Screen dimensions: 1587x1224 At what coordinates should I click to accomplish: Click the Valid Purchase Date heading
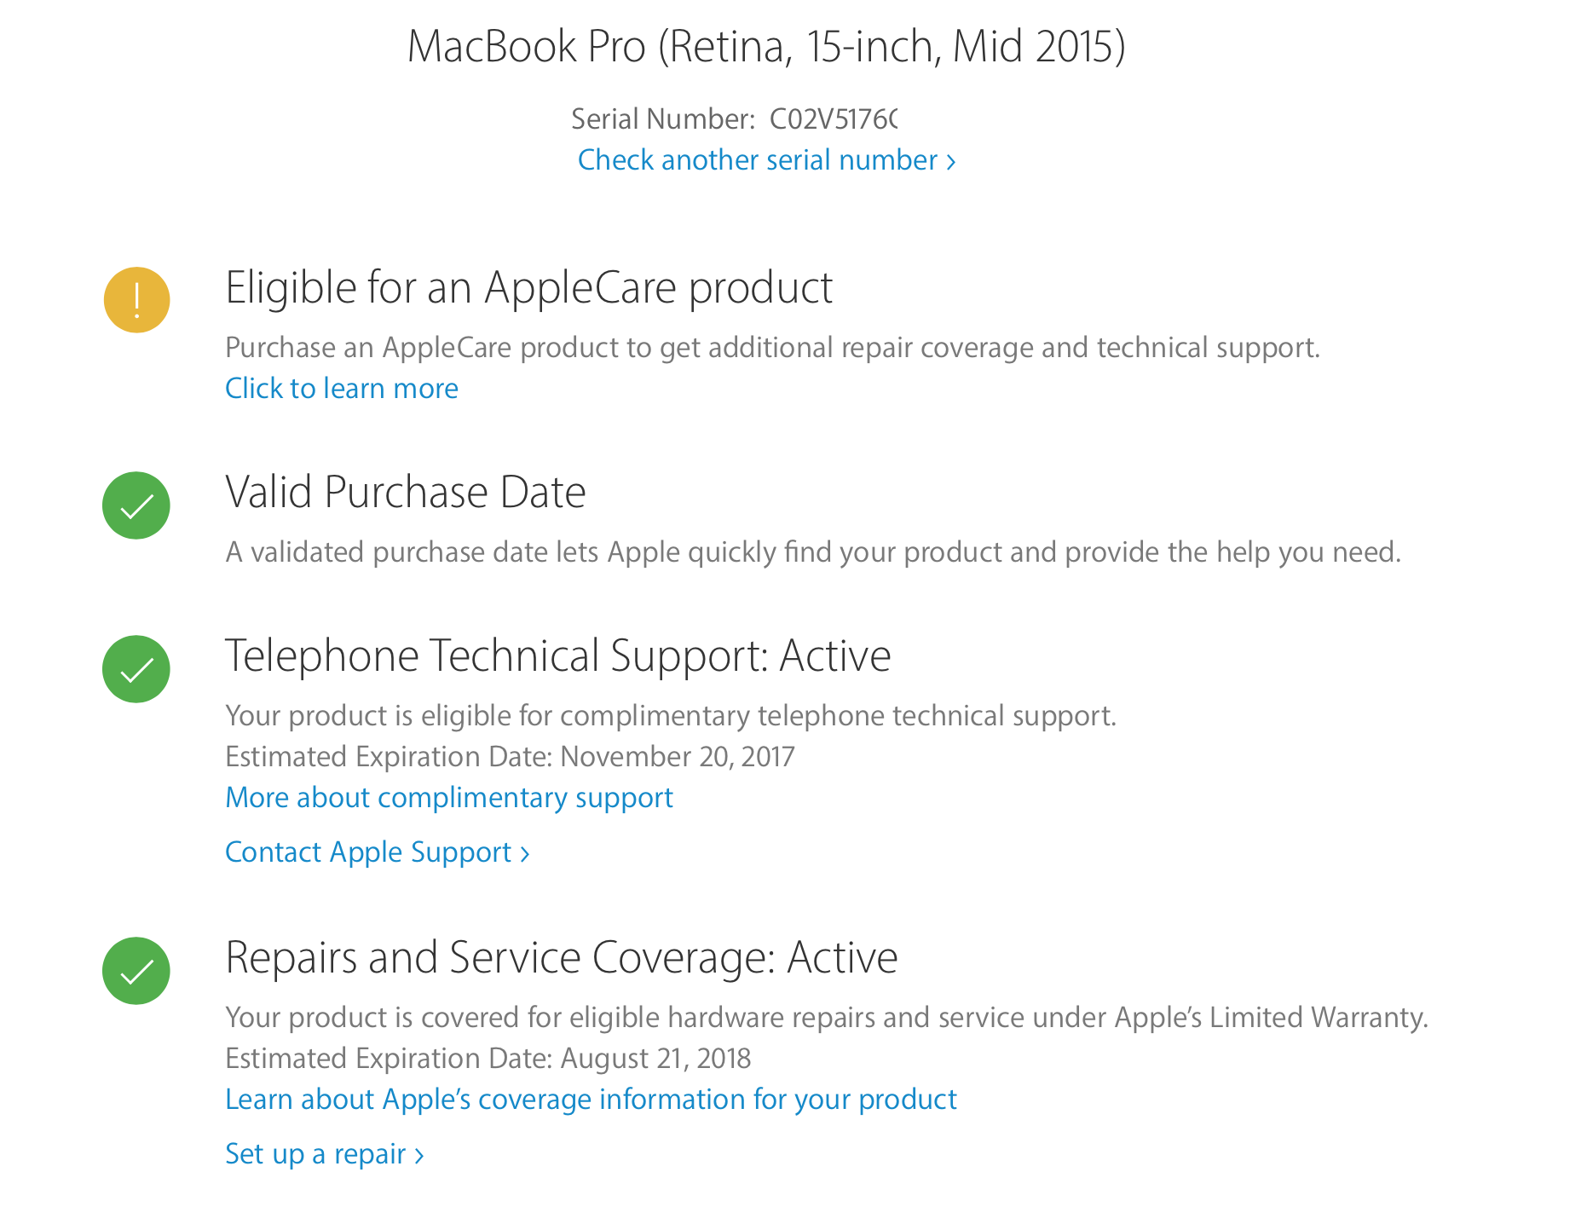[406, 493]
